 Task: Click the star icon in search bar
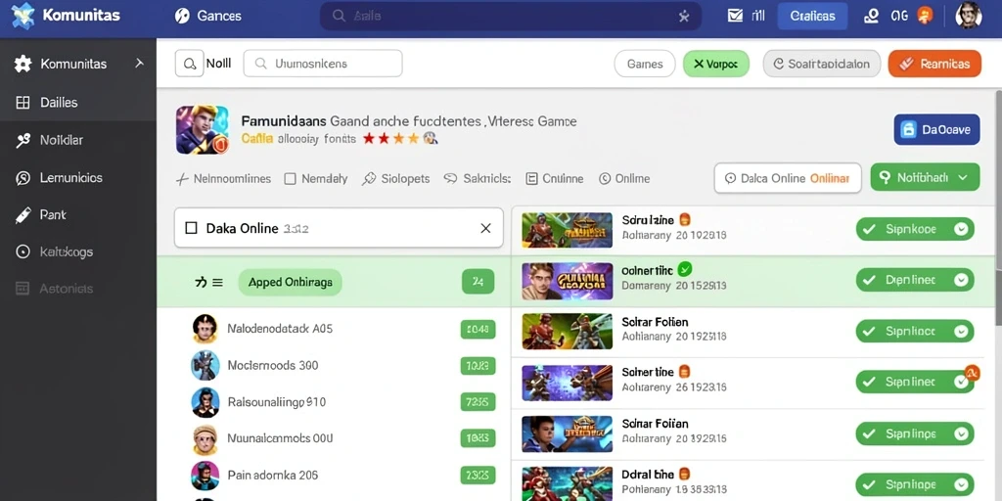click(684, 17)
